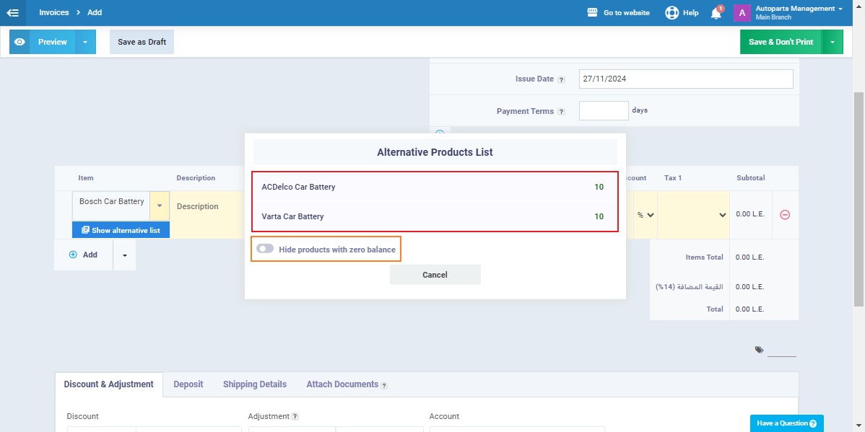Toggle Hide products with zero balance
The width and height of the screenshot is (865, 432).
(265, 249)
